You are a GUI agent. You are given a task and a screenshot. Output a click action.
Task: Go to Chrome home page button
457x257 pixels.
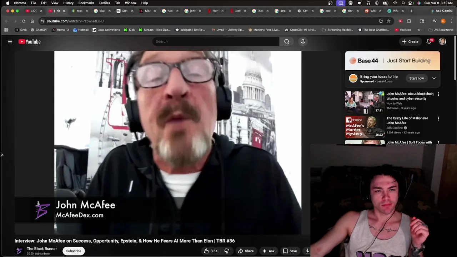[32, 21]
